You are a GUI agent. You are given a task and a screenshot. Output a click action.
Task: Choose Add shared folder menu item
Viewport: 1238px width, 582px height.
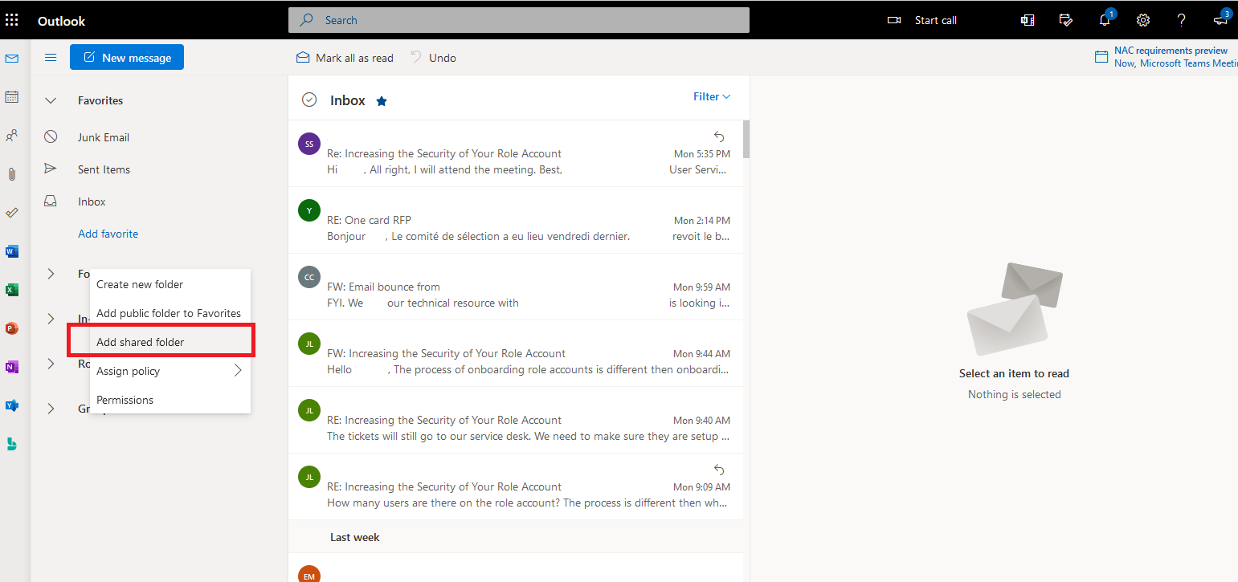click(170, 342)
